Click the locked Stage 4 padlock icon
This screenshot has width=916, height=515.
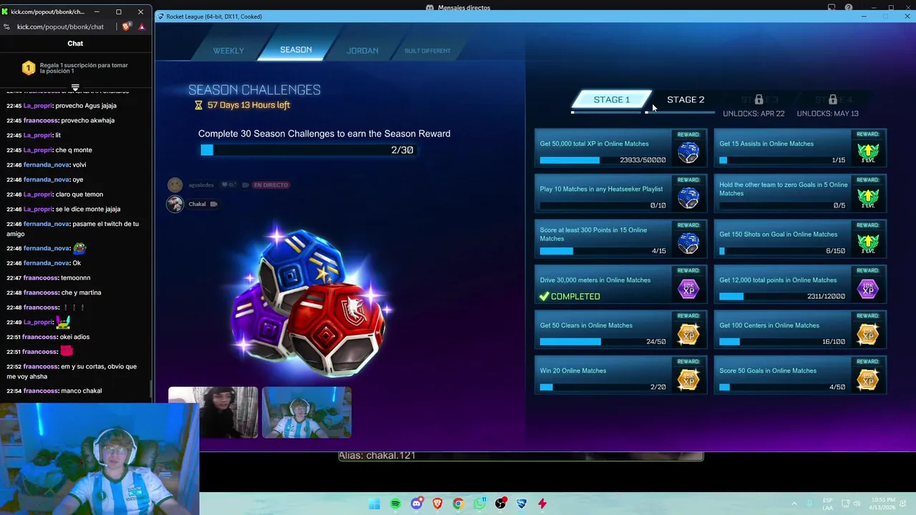(x=832, y=99)
